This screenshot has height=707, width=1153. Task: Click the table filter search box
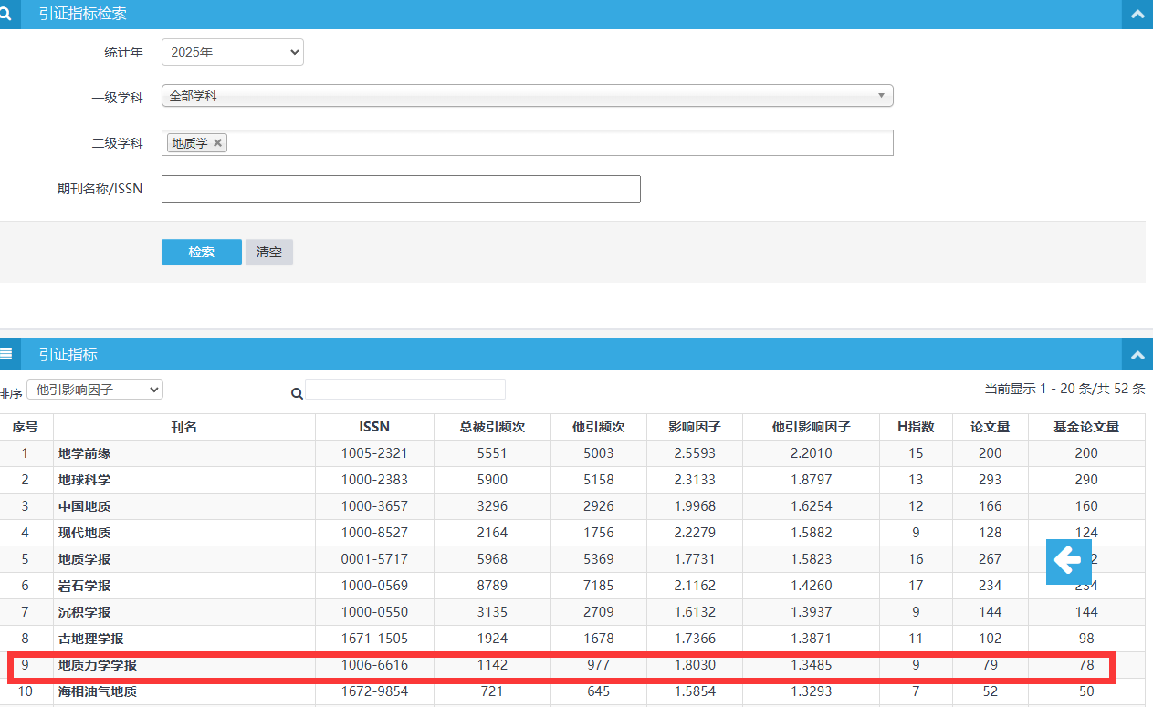tap(405, 390)
